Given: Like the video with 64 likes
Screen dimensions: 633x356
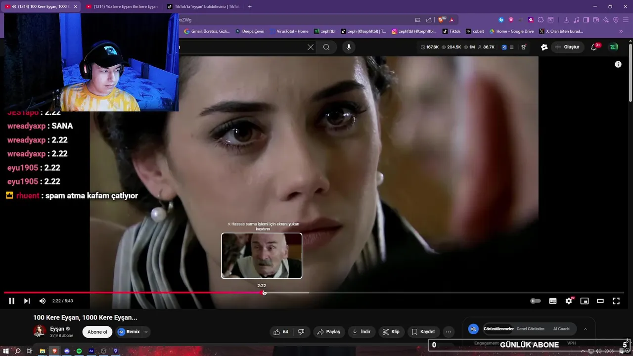Looking at the screenshot, I should pyautogui.click(x=281, y=332).
